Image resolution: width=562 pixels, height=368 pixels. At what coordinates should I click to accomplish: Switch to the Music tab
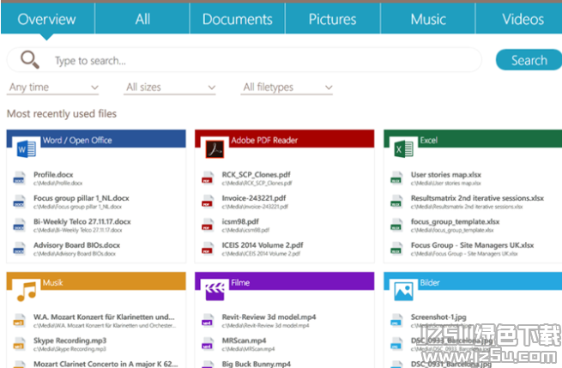point(428,19)
